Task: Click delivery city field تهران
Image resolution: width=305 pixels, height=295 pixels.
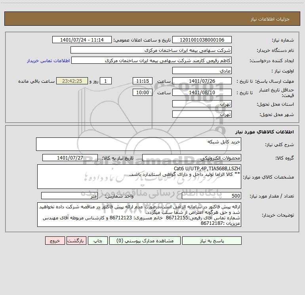Action: 202,114
